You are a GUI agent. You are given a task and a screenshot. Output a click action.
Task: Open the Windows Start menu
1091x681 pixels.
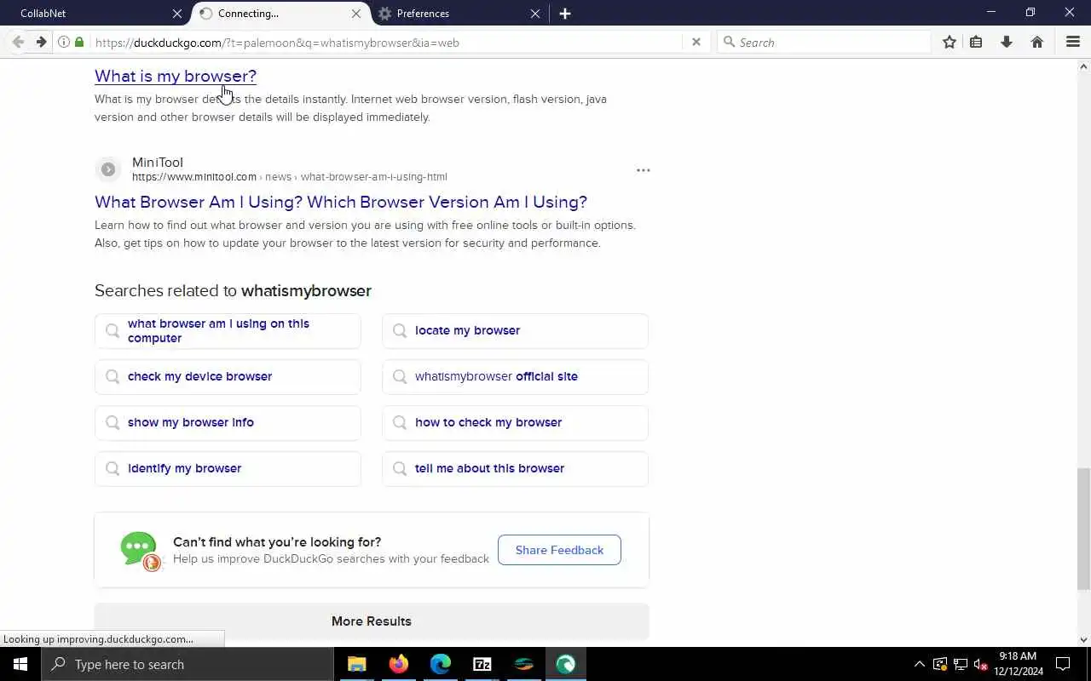point(20,664)
